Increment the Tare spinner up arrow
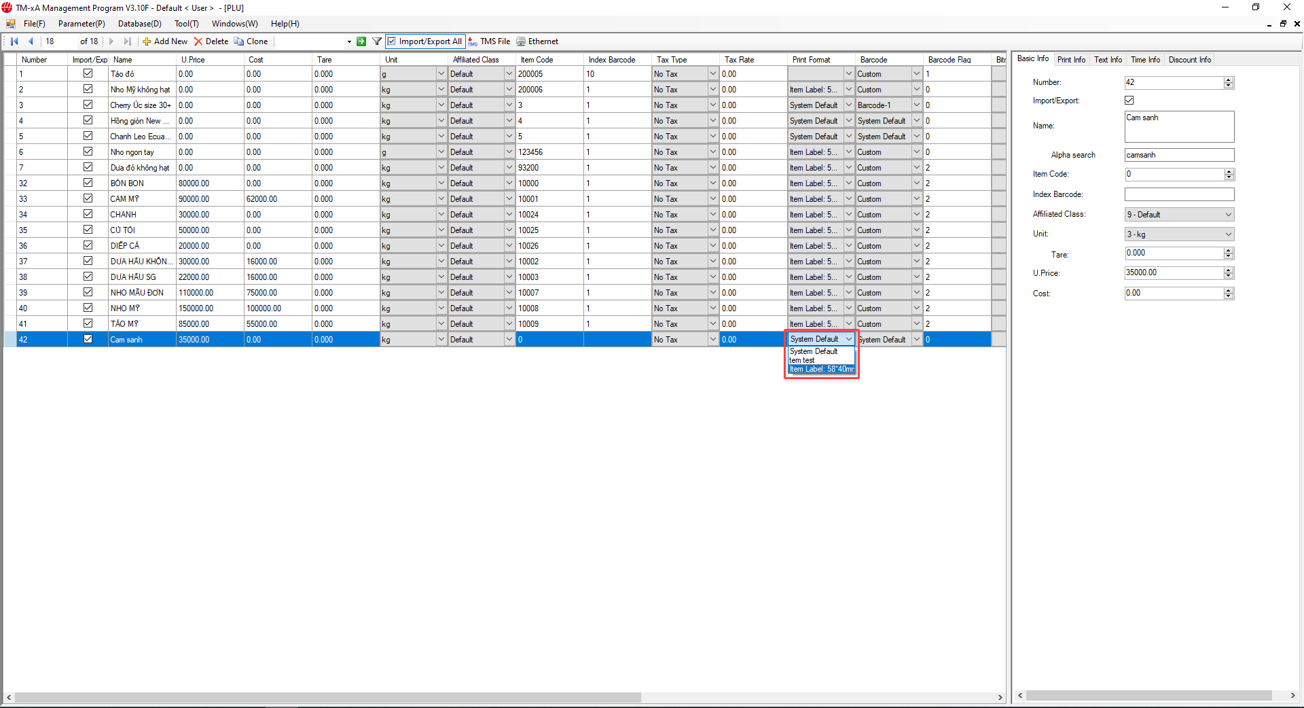 point(1229,250)
